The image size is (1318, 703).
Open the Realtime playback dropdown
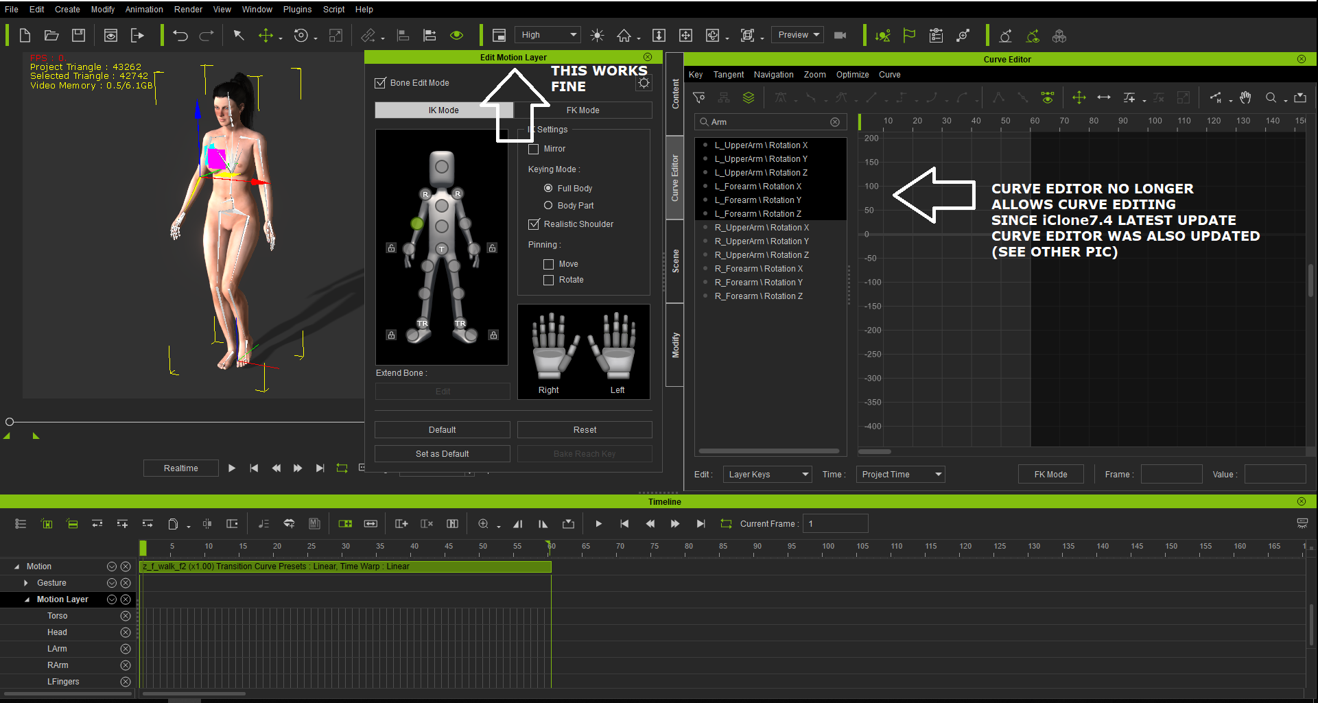click(181, 468)
